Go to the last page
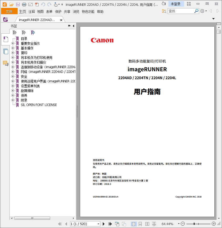The height and width of the screenshot is (228, 222). click(110, 224)
